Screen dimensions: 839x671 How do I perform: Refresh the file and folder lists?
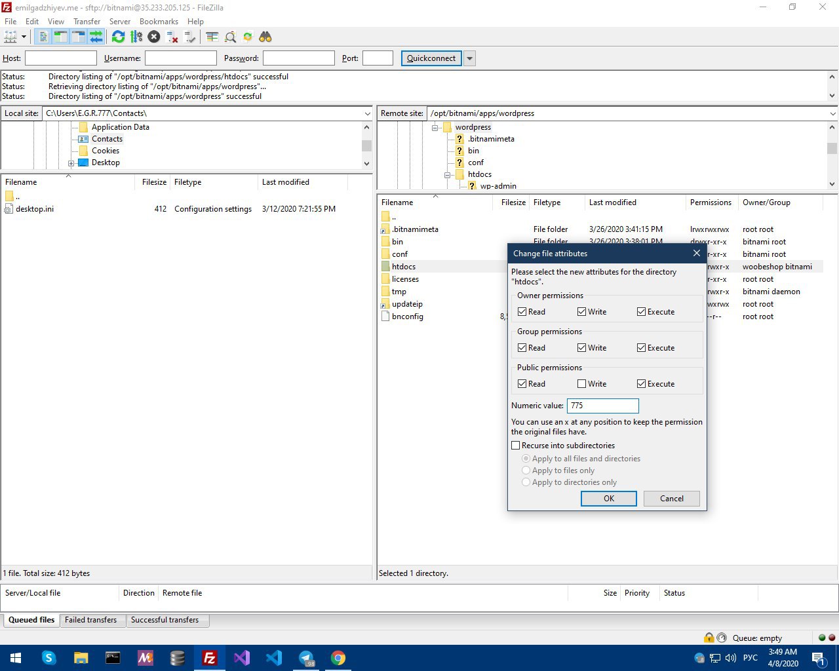(x=118, y=37)
